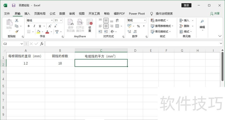Image resolution: width=225 pixels, height=120 pixels.
Task: Click the Editing magnifier icon
Action: tap(202, 22)
